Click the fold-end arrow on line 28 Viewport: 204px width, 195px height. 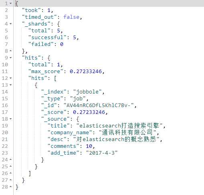tap(10, 187)
